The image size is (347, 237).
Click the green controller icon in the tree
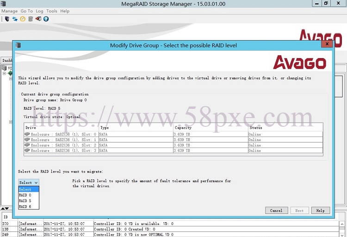pyautogui.click(x=10, y=73)
